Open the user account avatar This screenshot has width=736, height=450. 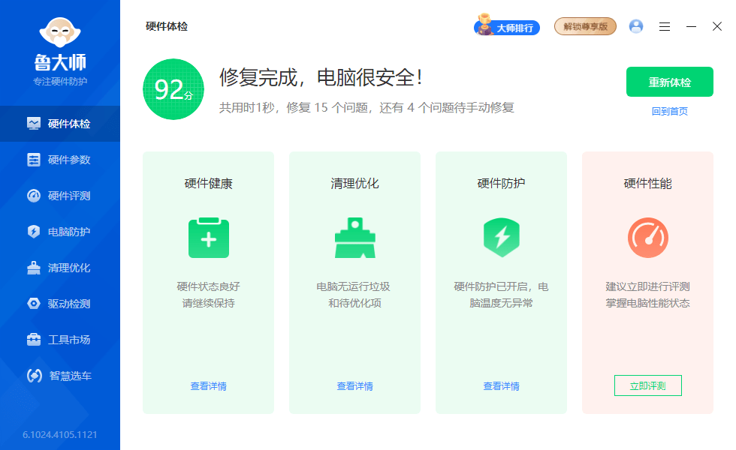pyautogui.click(x=636, y=26)
